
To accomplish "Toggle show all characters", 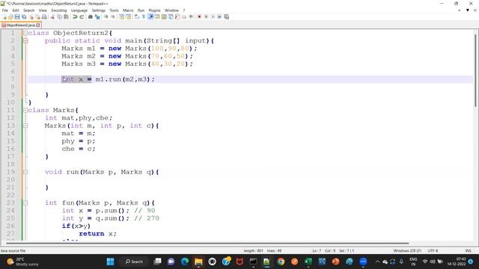I will coord(143,16).
